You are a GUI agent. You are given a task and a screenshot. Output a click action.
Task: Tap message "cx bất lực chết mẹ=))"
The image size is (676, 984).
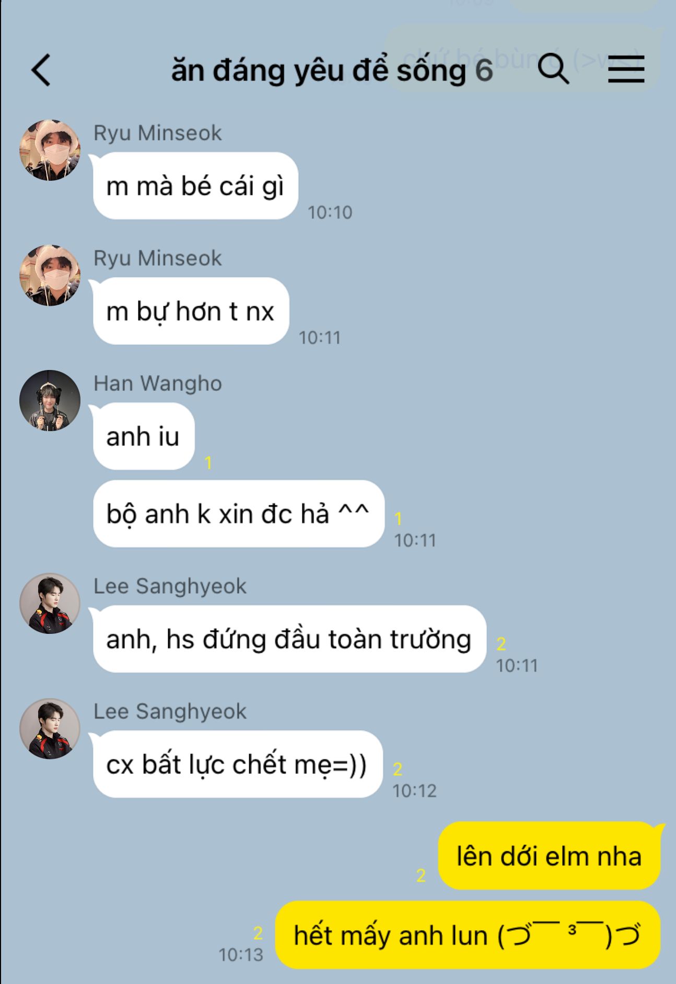pos(238,765)
